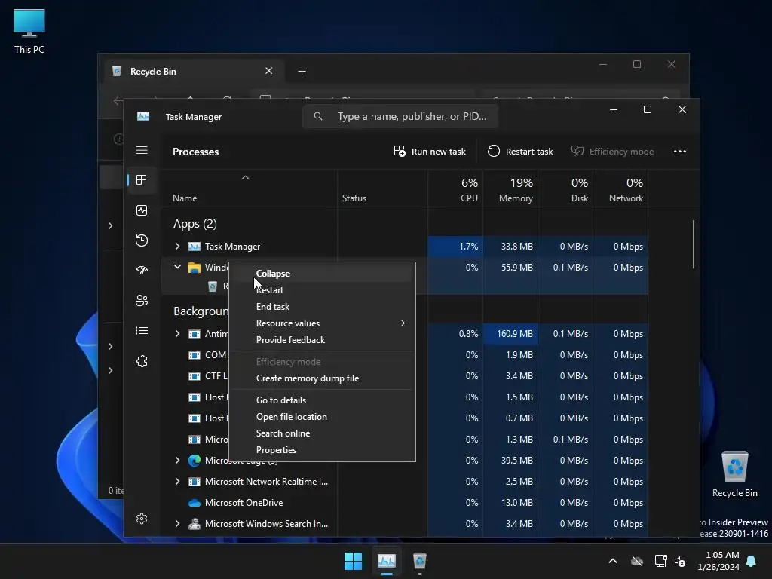
Task: Sort processes by Disk column header
Action: [565, 189]
